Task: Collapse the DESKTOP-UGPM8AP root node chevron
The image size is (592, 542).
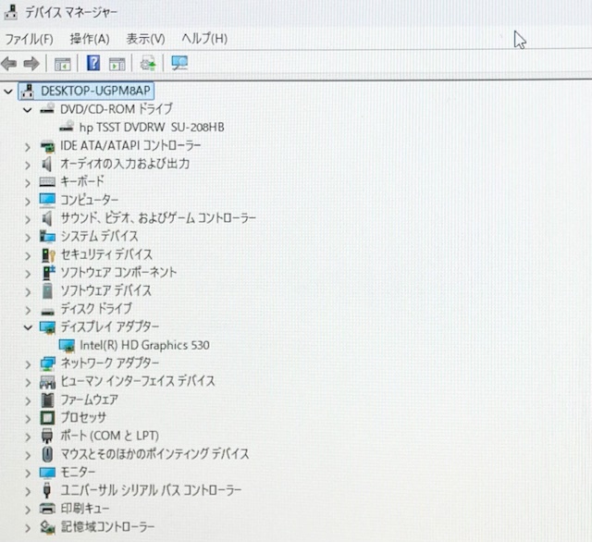Action: 8,92
